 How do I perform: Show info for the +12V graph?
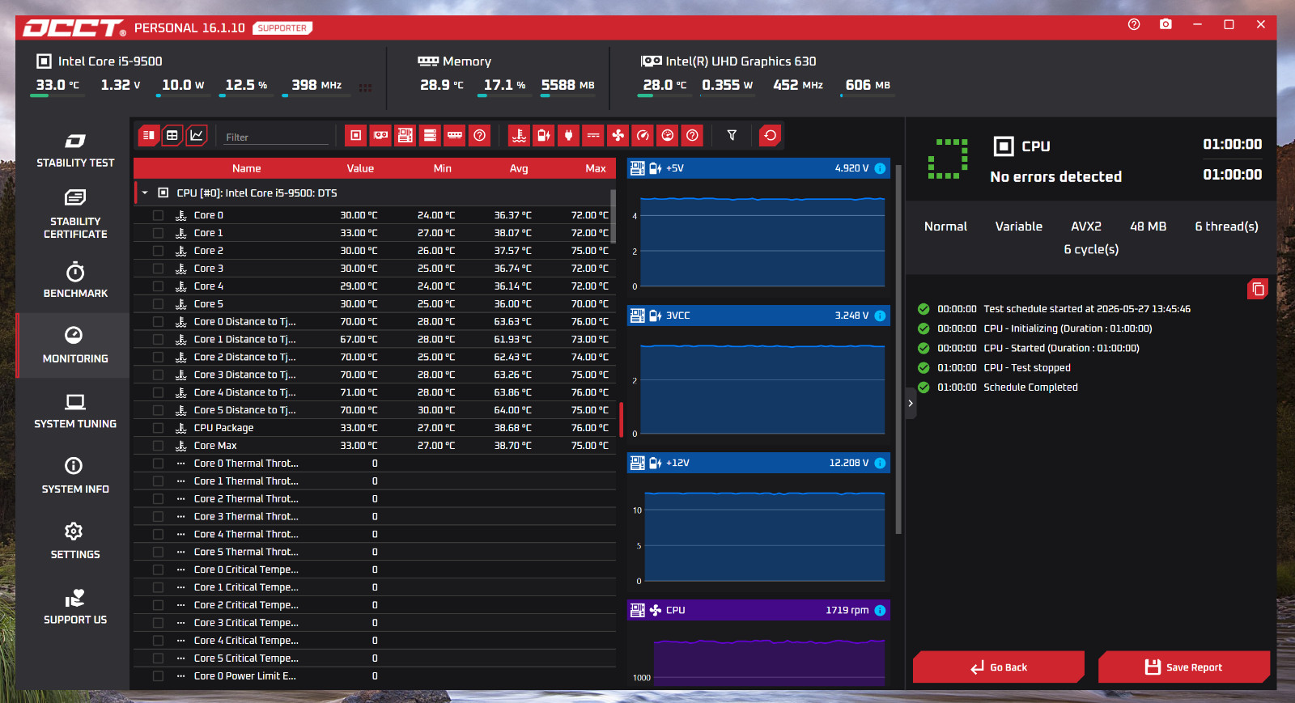[880, 463]
